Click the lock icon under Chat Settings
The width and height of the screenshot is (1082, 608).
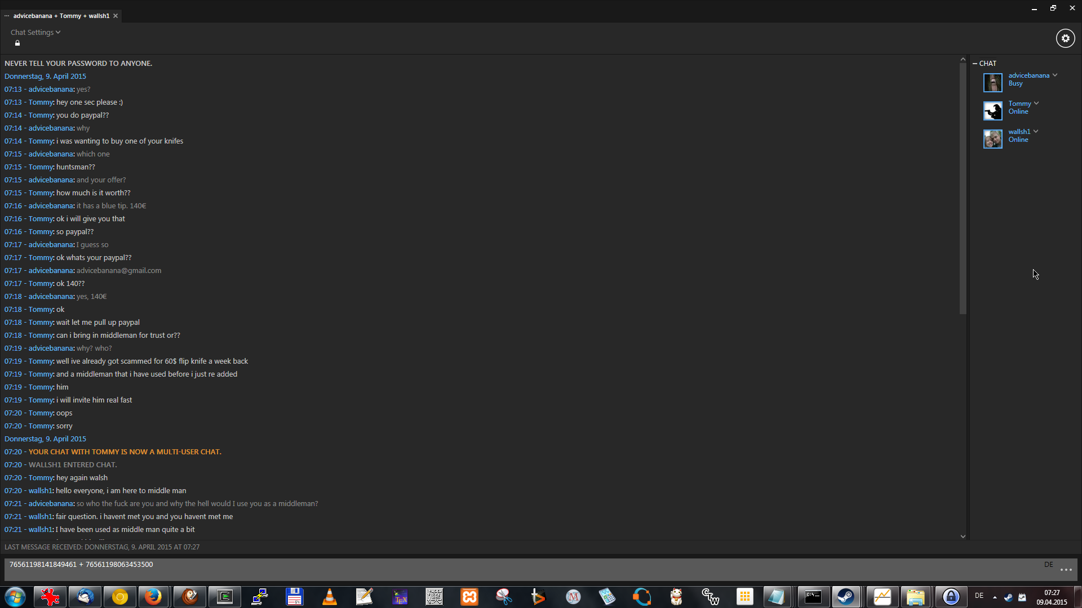pyautogui.click(x=17, y=43)
